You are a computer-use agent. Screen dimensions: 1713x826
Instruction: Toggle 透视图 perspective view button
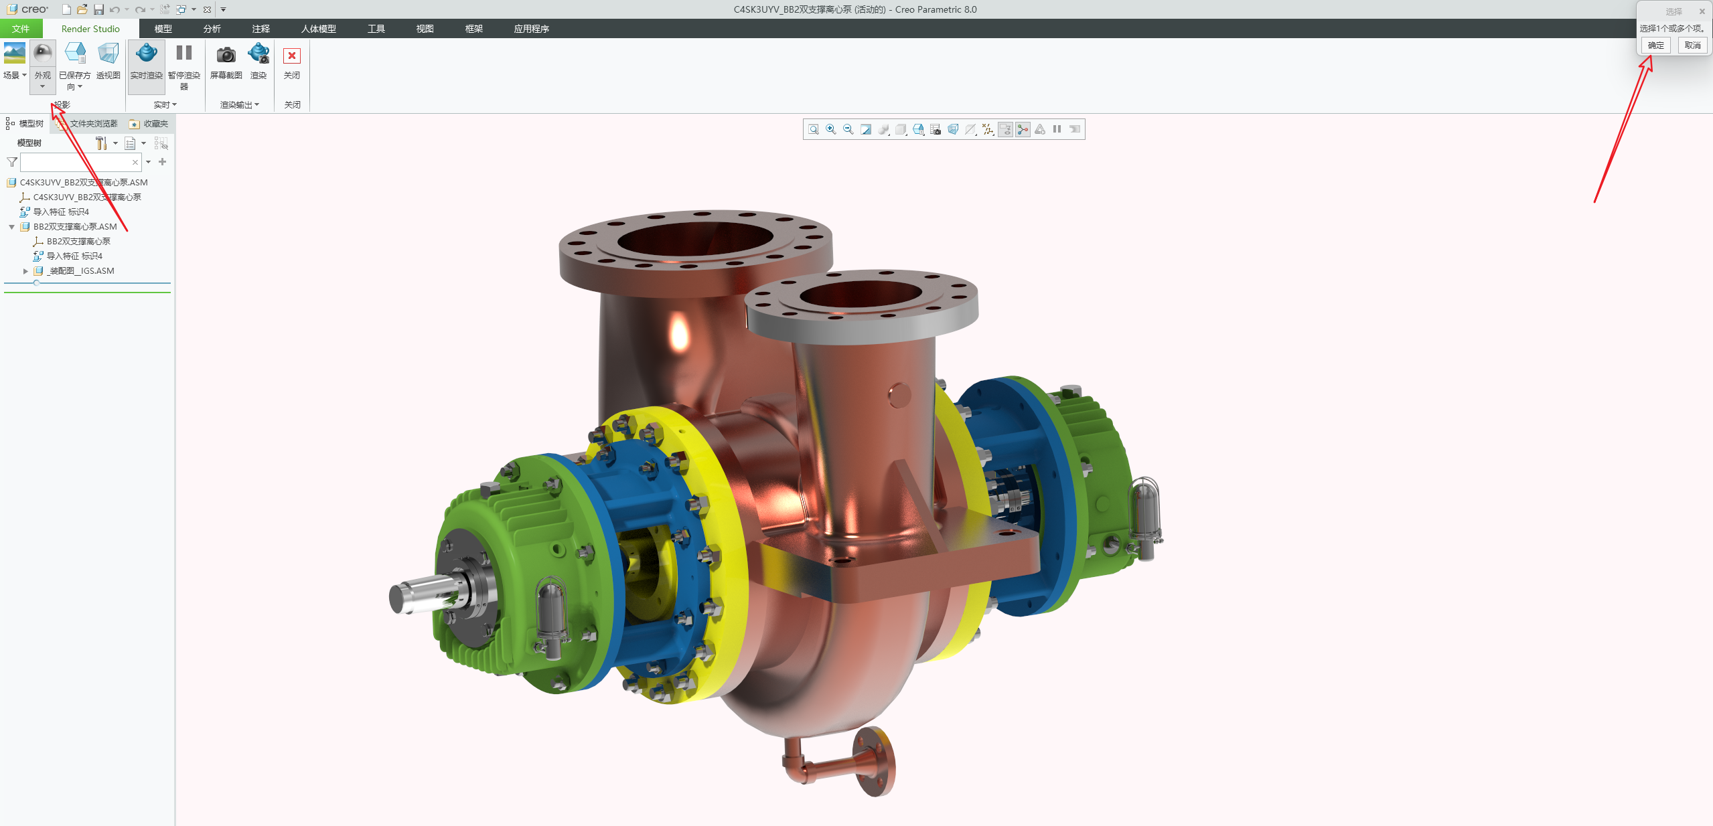108,54
